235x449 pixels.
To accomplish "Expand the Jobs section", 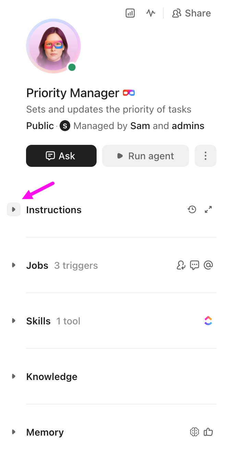I will click(x=14, y=265).
